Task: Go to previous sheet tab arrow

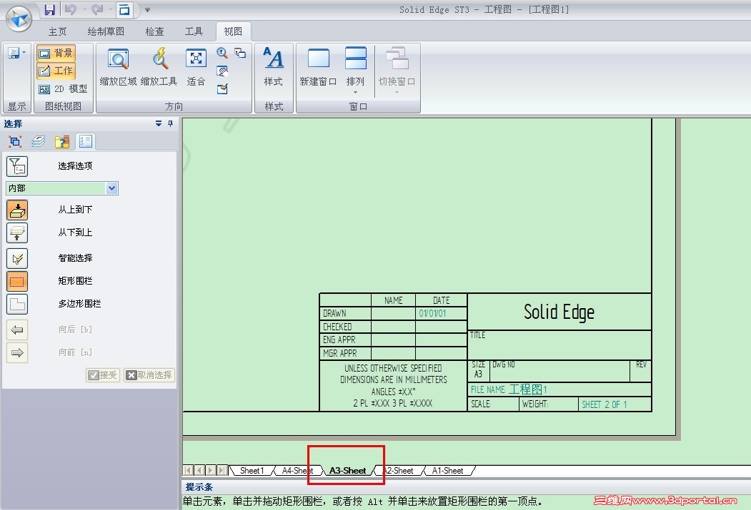Action: click(199, 470)
